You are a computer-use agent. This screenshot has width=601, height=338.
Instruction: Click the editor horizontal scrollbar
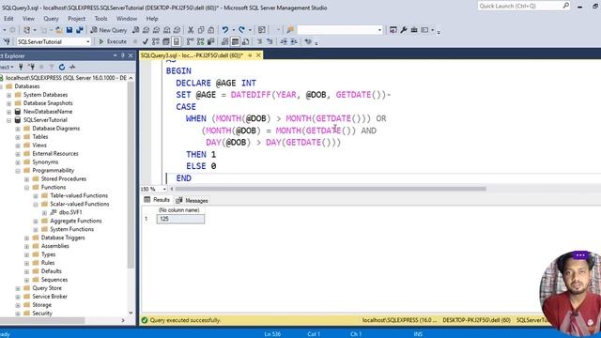coord(331,189)
